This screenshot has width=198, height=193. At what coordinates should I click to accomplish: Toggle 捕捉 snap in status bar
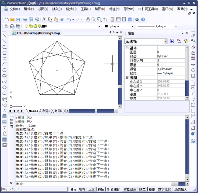[x=73, y=189]
